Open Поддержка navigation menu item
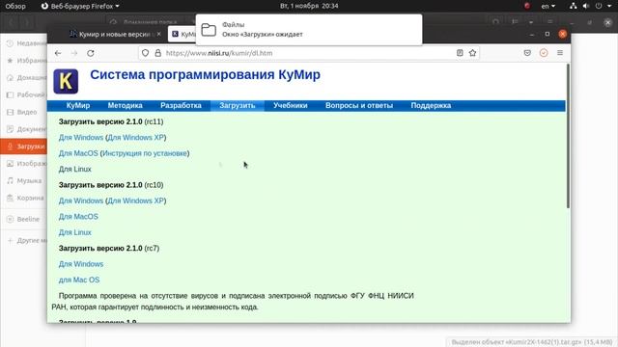 (431, 105)
